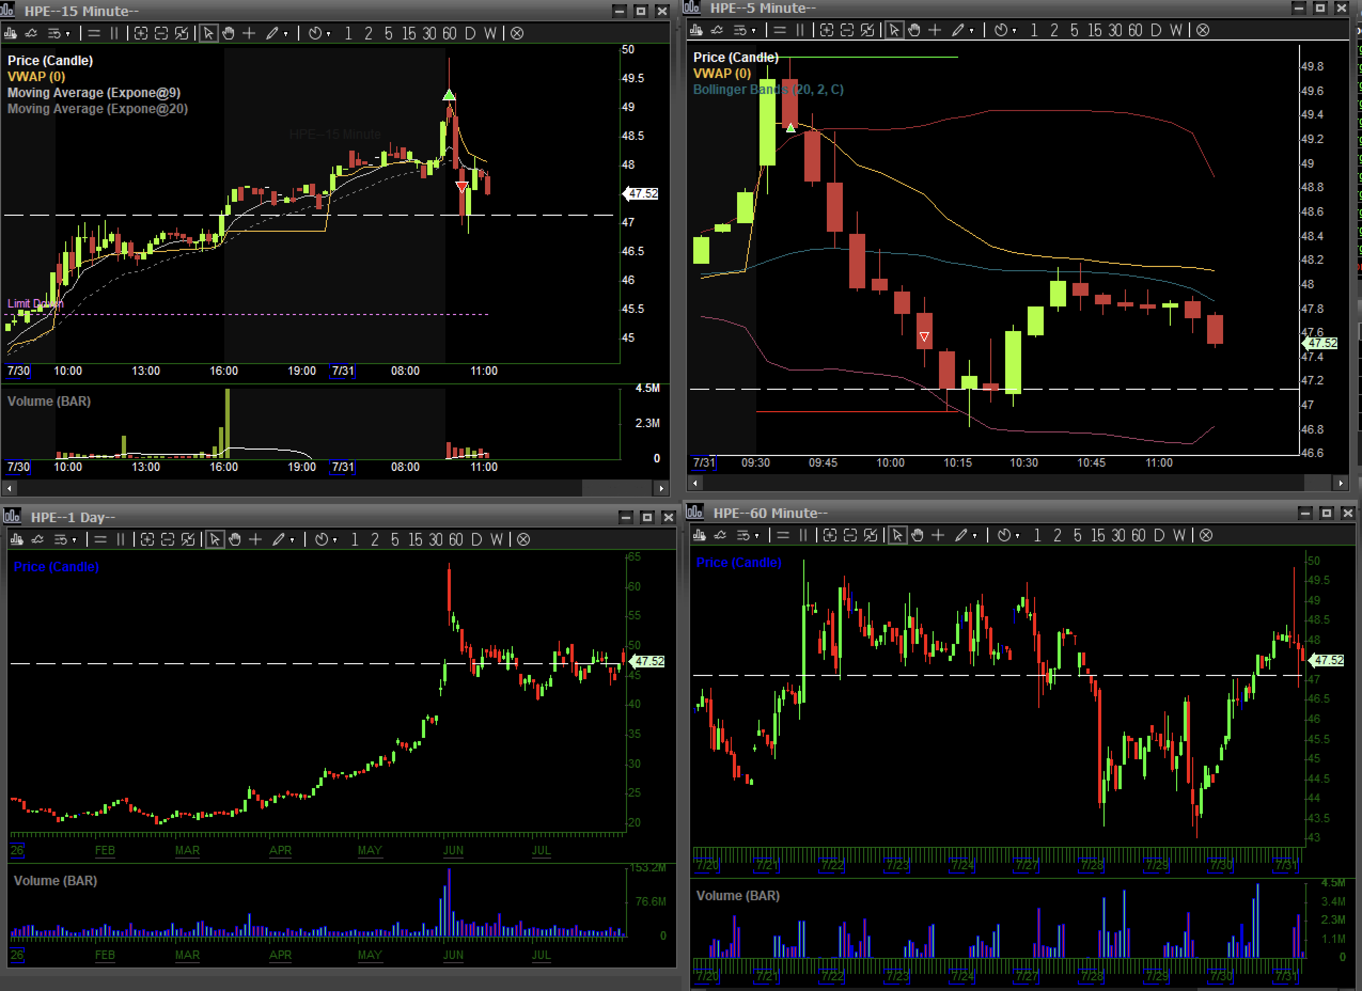1362x991 pixels.
Task: Activate hand pan mode in 1 Day chart
Action: click(x=235, y=540)
